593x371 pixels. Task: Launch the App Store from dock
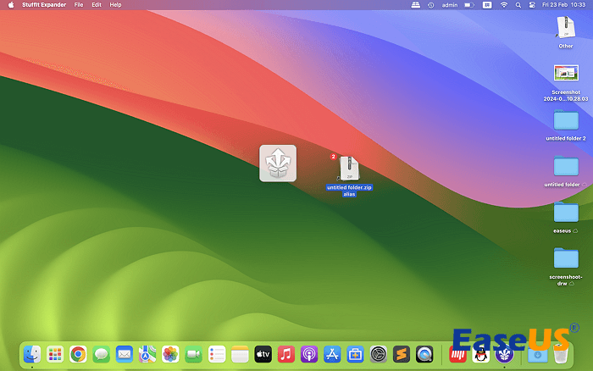(332, 354)
